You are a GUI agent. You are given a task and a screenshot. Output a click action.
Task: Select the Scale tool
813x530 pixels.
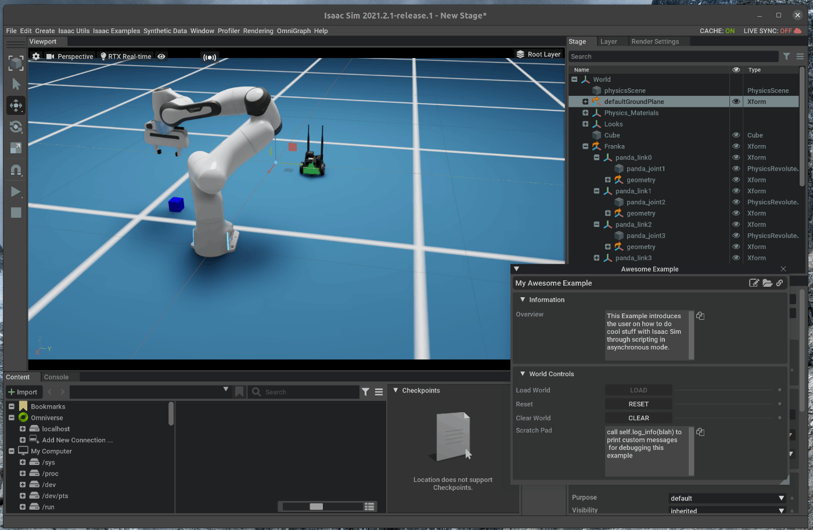16,148
